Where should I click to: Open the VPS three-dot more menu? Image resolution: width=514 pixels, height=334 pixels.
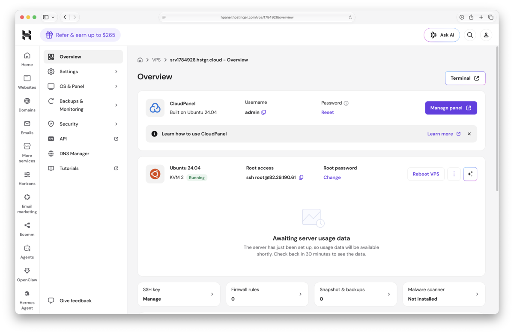point(454,174)
